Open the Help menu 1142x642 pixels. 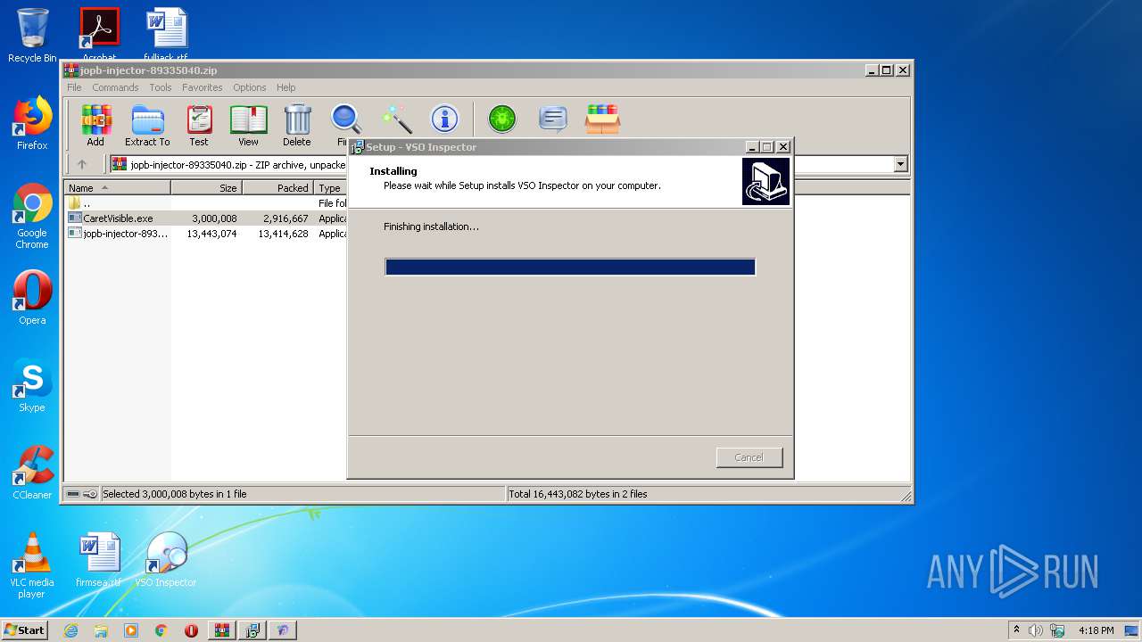click(x=285, y=87)
